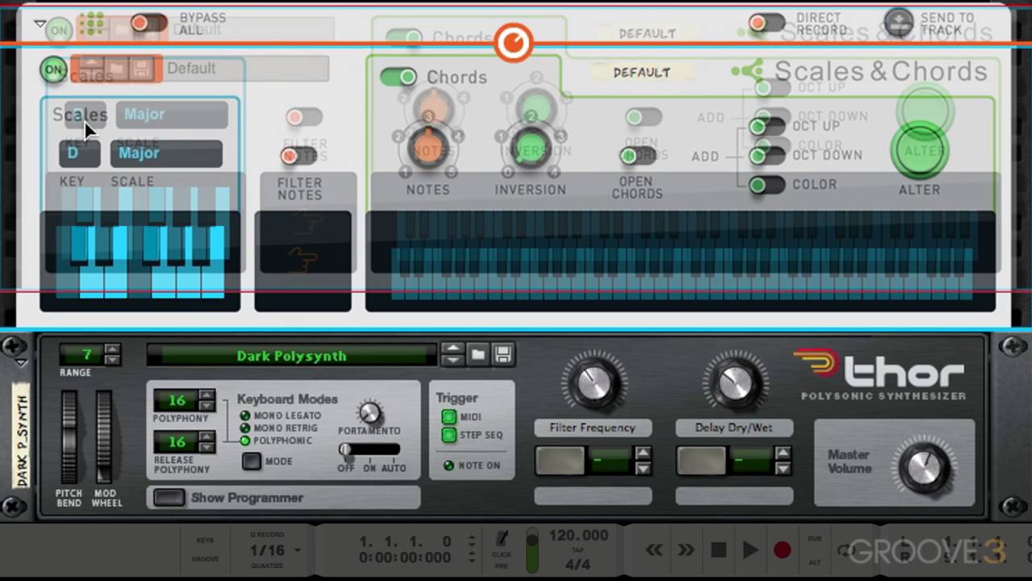The image size is (1032, 581).
Task: Enable the Oct Up add switch
Action: [x=767, y=127]
